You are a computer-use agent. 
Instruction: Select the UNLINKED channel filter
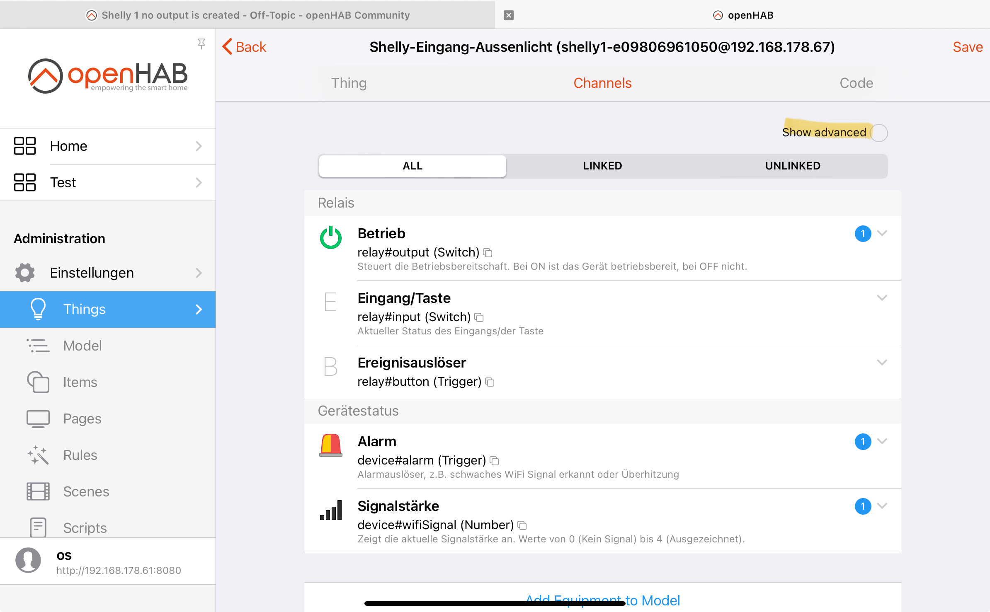point(793,166)
